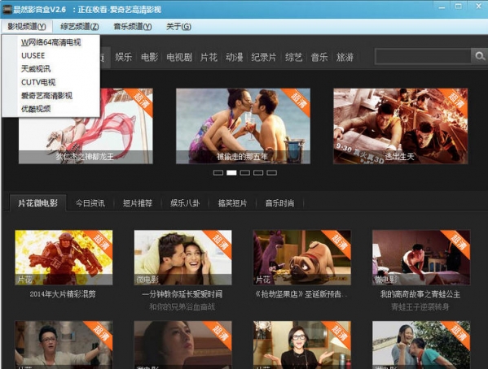
Task: Click title link 一分钟教你延长爱爱时间
Action: pyautogui.click(x=182, y=294)
